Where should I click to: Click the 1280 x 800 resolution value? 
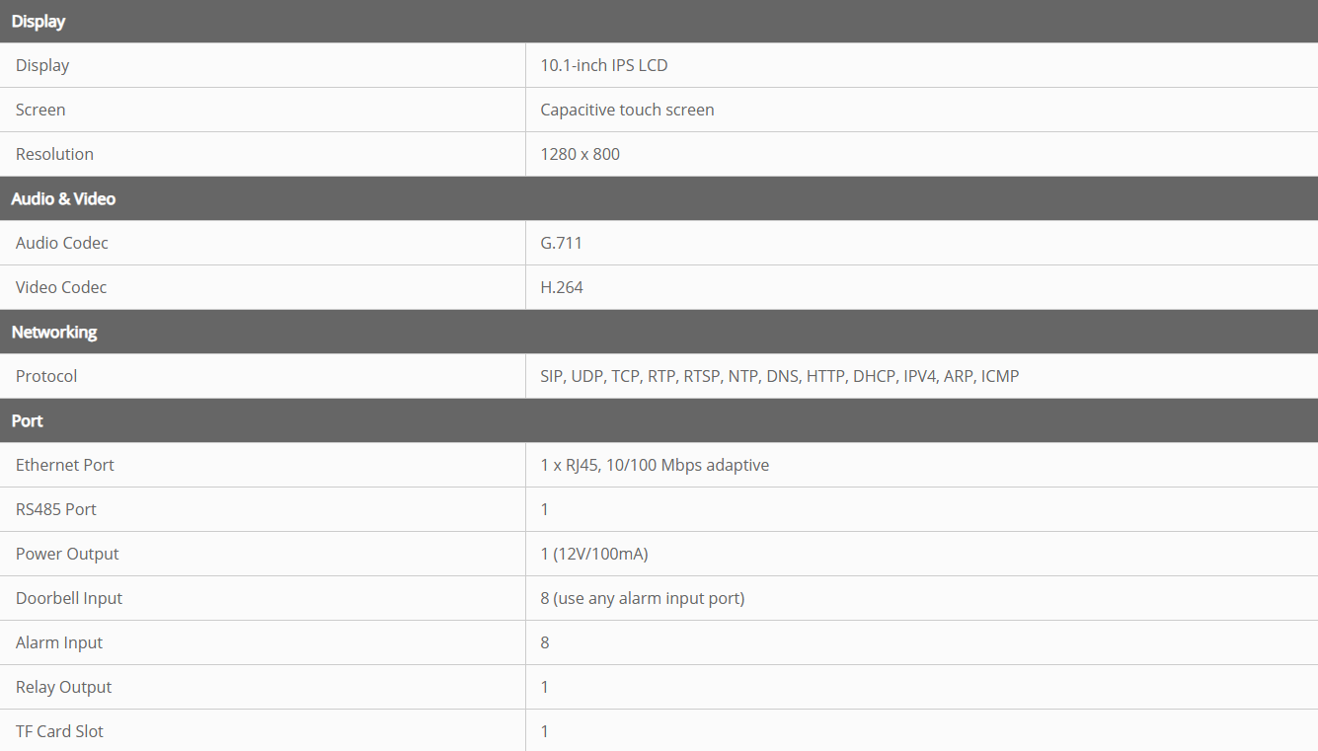(581, 154)
